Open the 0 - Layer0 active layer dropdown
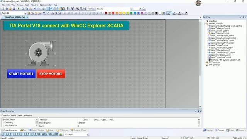Image resolution: width=247 pixels, height=139 pixels. [88, 135]
